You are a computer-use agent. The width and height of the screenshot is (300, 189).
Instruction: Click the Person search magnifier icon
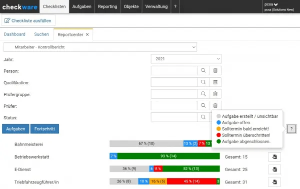203,71
